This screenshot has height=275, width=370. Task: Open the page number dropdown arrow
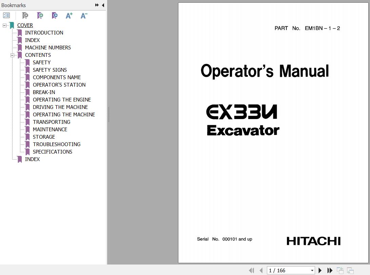pyautogui.click(x=312, y=271)
